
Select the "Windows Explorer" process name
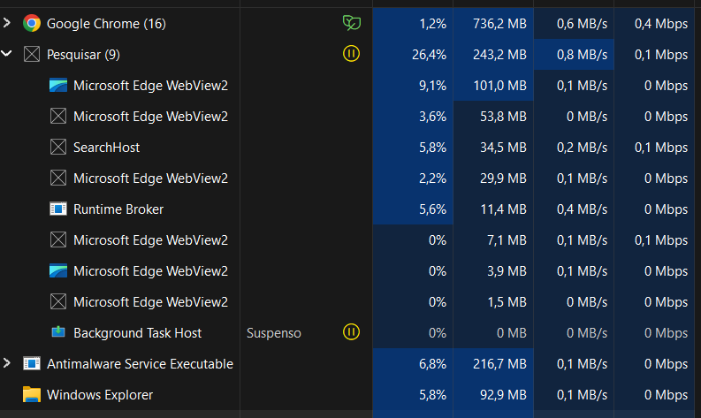tap(100, 395)
